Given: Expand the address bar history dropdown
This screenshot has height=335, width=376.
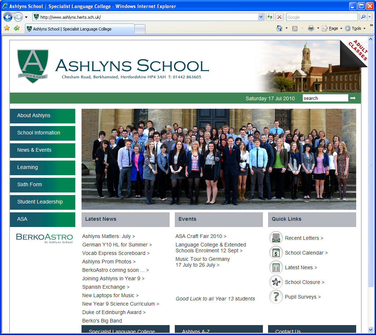Looking at the screenshot, I should click(x=261, y=17).
